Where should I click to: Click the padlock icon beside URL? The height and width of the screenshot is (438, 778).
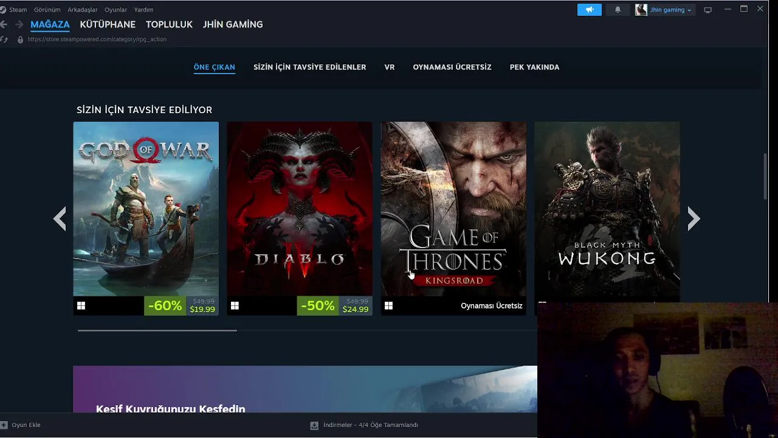pos(20,40)
